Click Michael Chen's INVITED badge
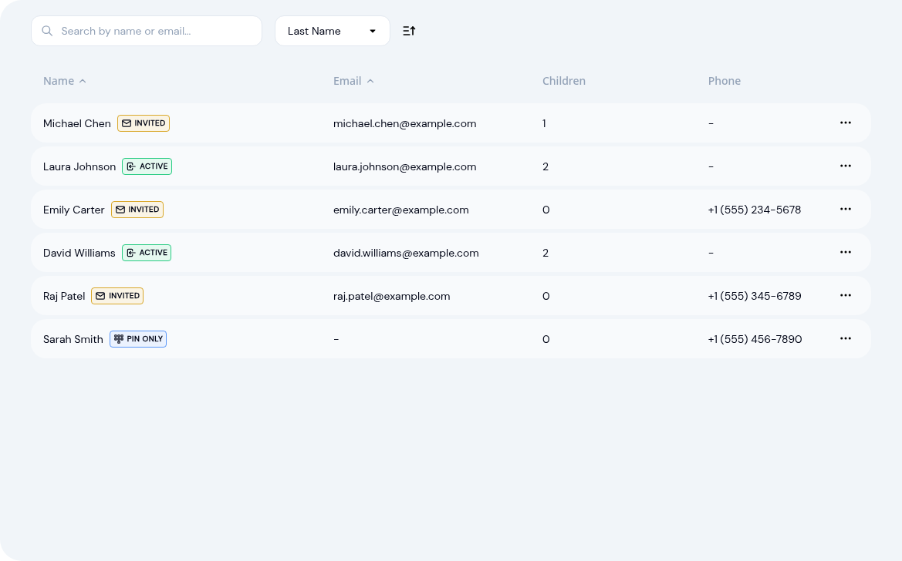The image size is (902, 561). click(144, 123)
